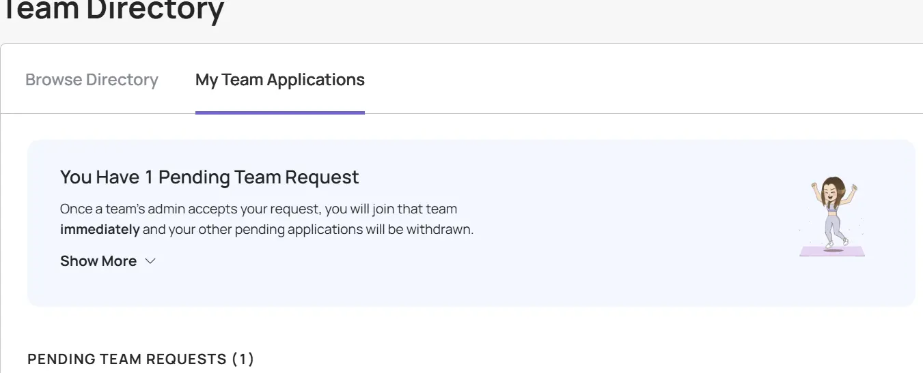Viewport: 923px width, 373px height.
Task: Click the bold word "immediately"
Action: (100, 229)
